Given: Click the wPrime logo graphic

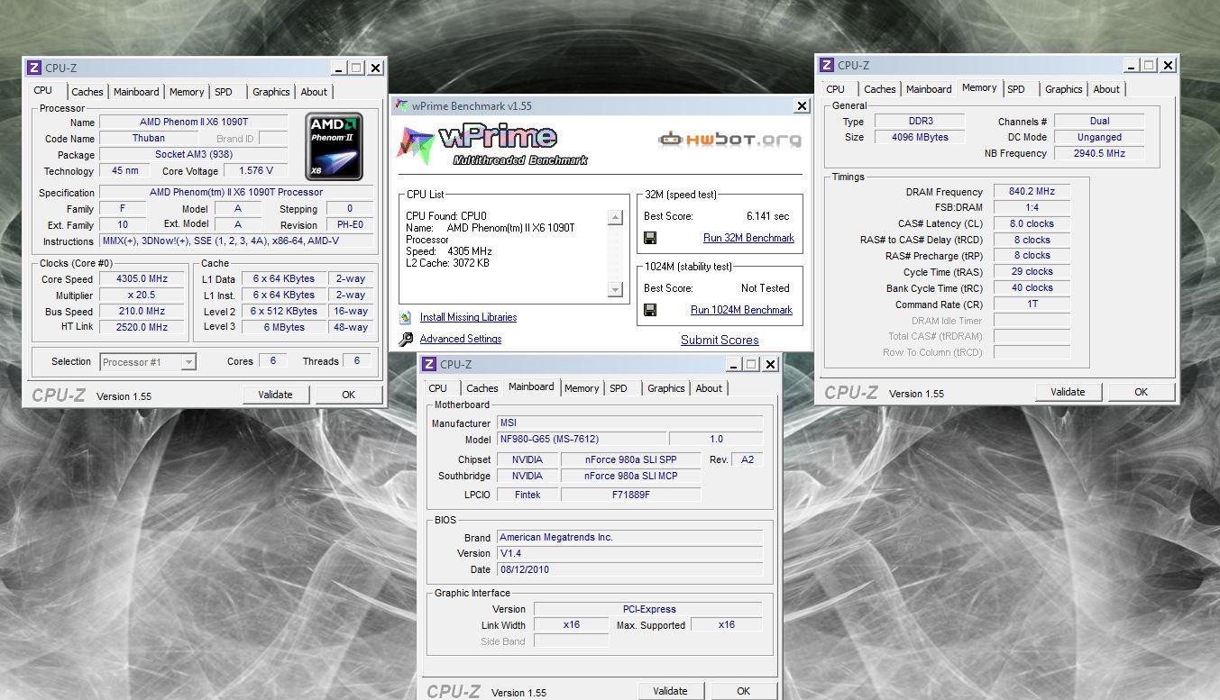Looking at the screenshot, I should 492,144.
